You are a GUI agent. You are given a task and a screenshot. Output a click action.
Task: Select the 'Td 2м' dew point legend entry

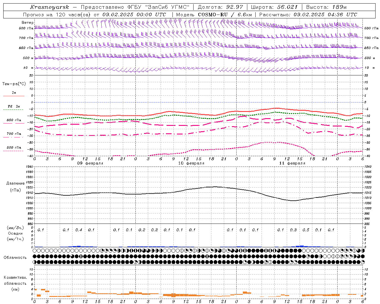14,106
